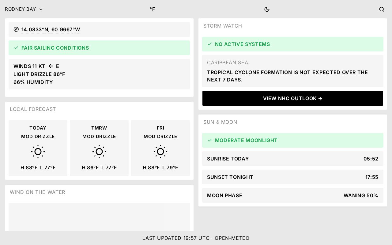Click the wind direction arrow icon
This screenshot has width=392, height=245.
click(x=51, y=66)
